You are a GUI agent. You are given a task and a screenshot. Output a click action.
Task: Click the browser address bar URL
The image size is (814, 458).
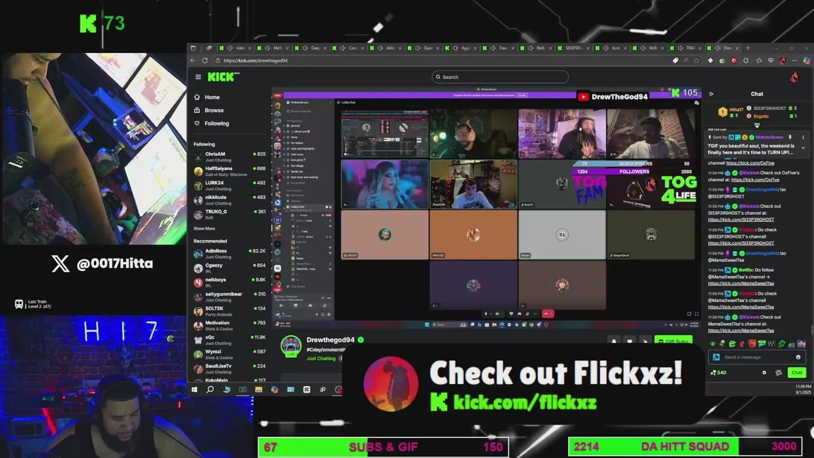coord(256,60)
